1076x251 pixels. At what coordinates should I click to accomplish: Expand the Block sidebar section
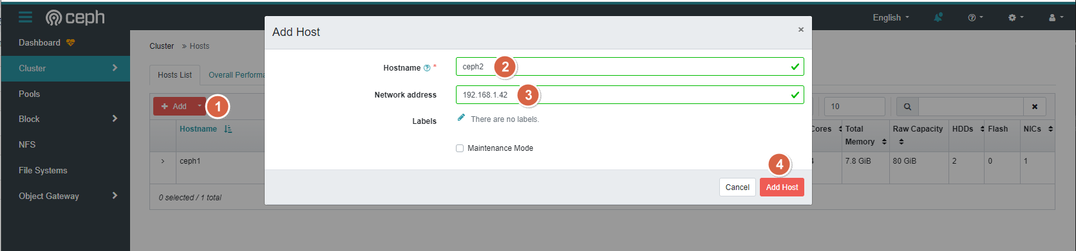(x=65, y=119)
